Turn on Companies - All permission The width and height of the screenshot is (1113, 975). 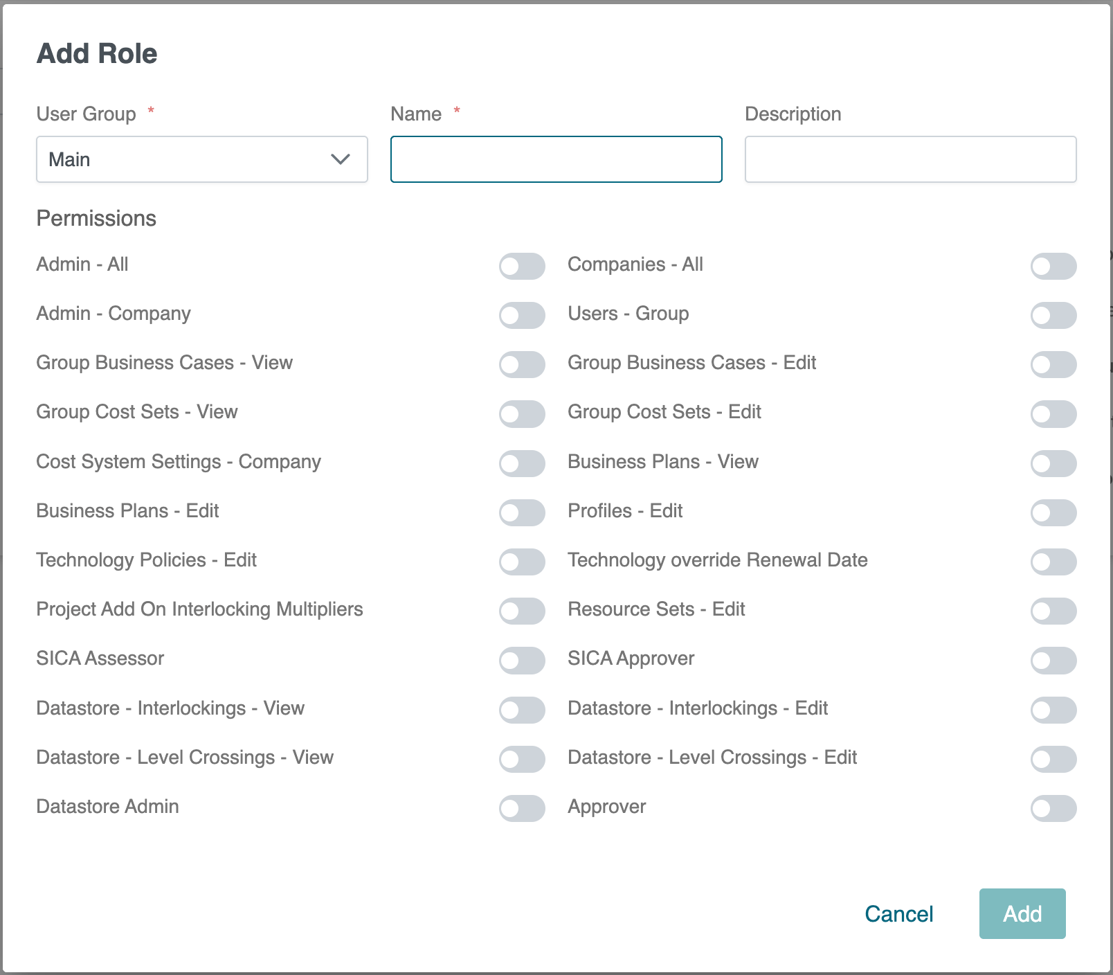[1053, 266]
